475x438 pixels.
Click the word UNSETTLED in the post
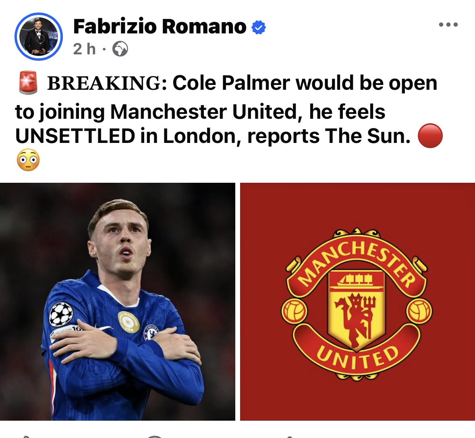75,136
